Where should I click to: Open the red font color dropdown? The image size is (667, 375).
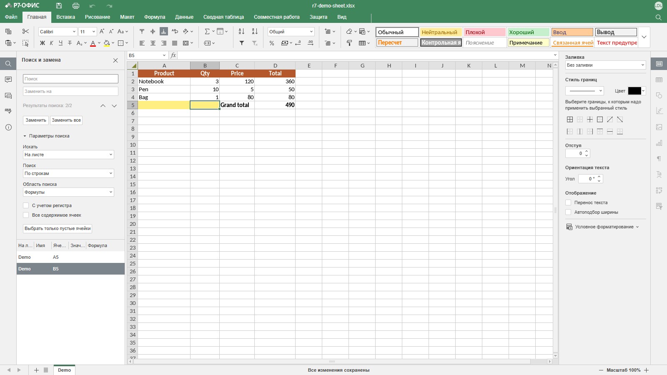[99, 43]
